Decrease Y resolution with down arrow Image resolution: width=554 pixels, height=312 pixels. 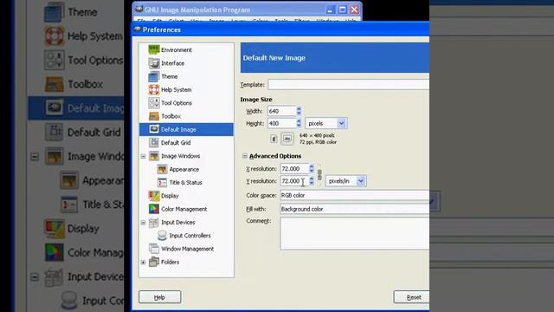[312, 183]
